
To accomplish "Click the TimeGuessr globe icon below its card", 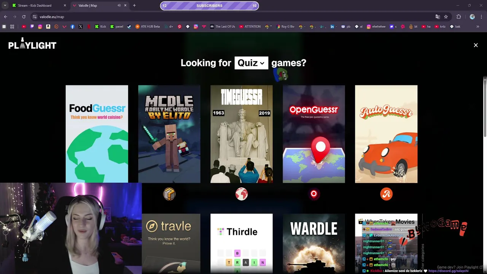I will [x=242, y=194].
